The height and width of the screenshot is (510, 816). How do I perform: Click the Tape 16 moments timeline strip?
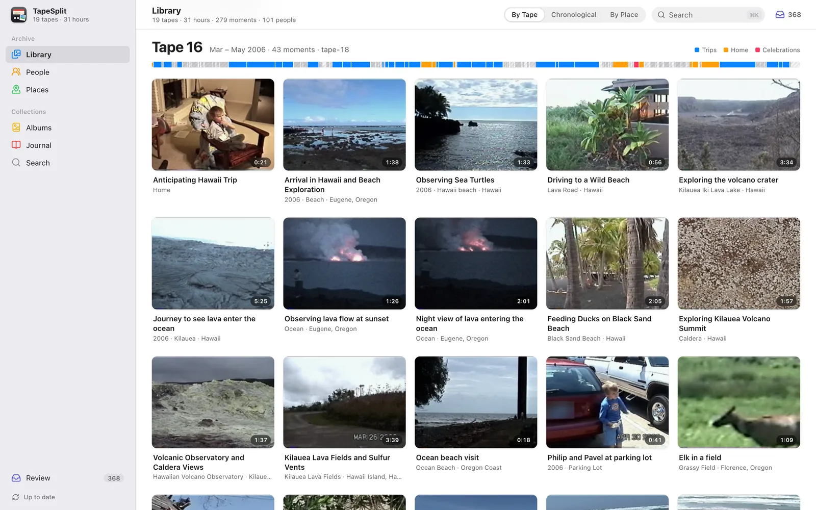(x=476, y=65)
